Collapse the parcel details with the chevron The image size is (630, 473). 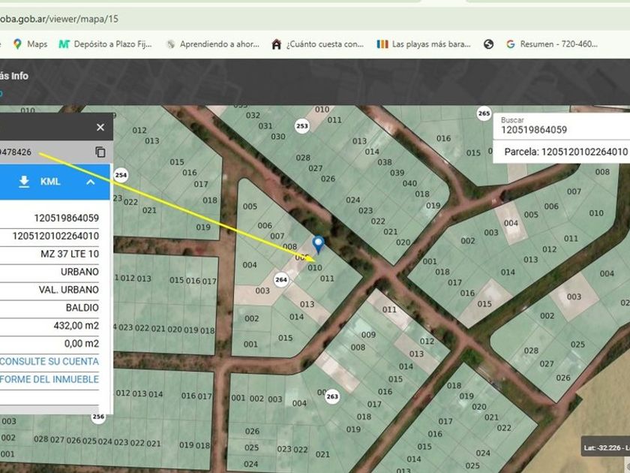point(90,182)
